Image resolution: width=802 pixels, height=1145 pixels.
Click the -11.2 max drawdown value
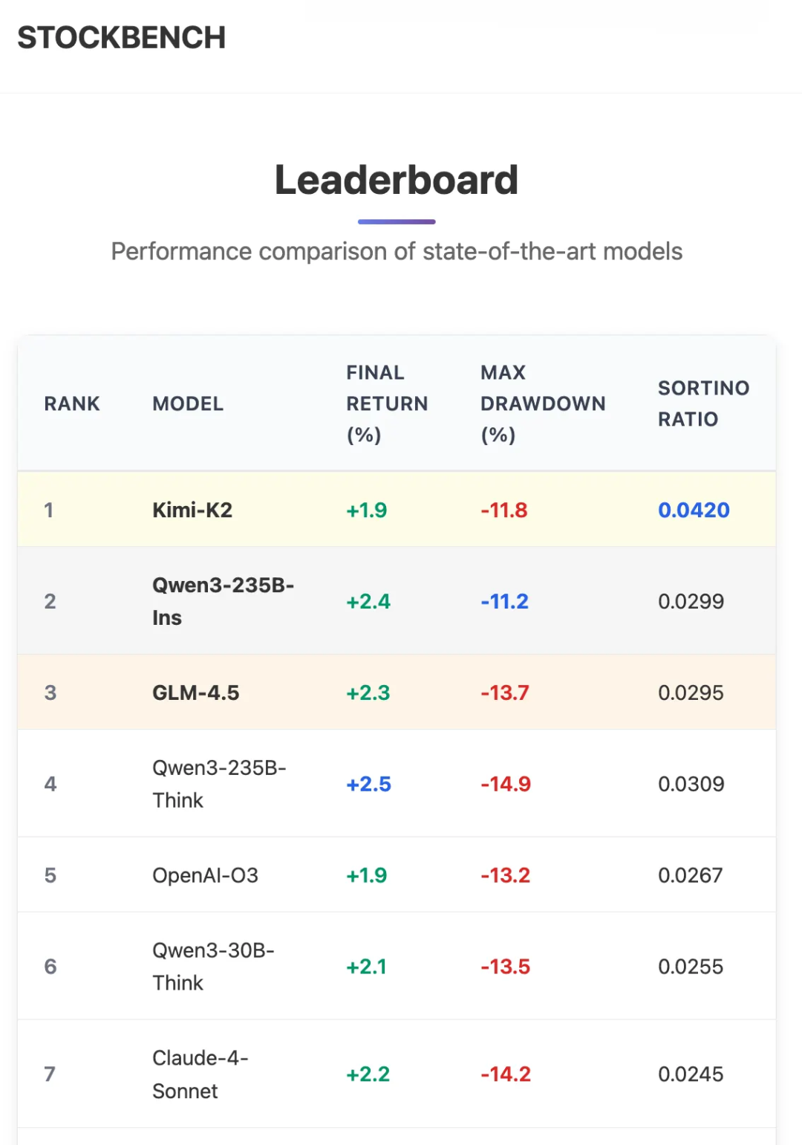click(505, 601)
